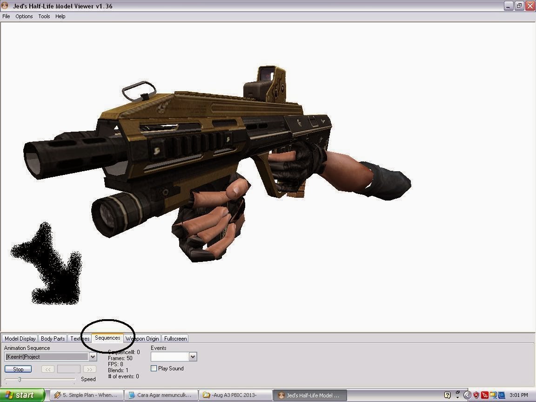The width and height of the screenshot is (536, 402).
Task: Click the 'Blends: 1' info text
Action: [x=118, y=370]
